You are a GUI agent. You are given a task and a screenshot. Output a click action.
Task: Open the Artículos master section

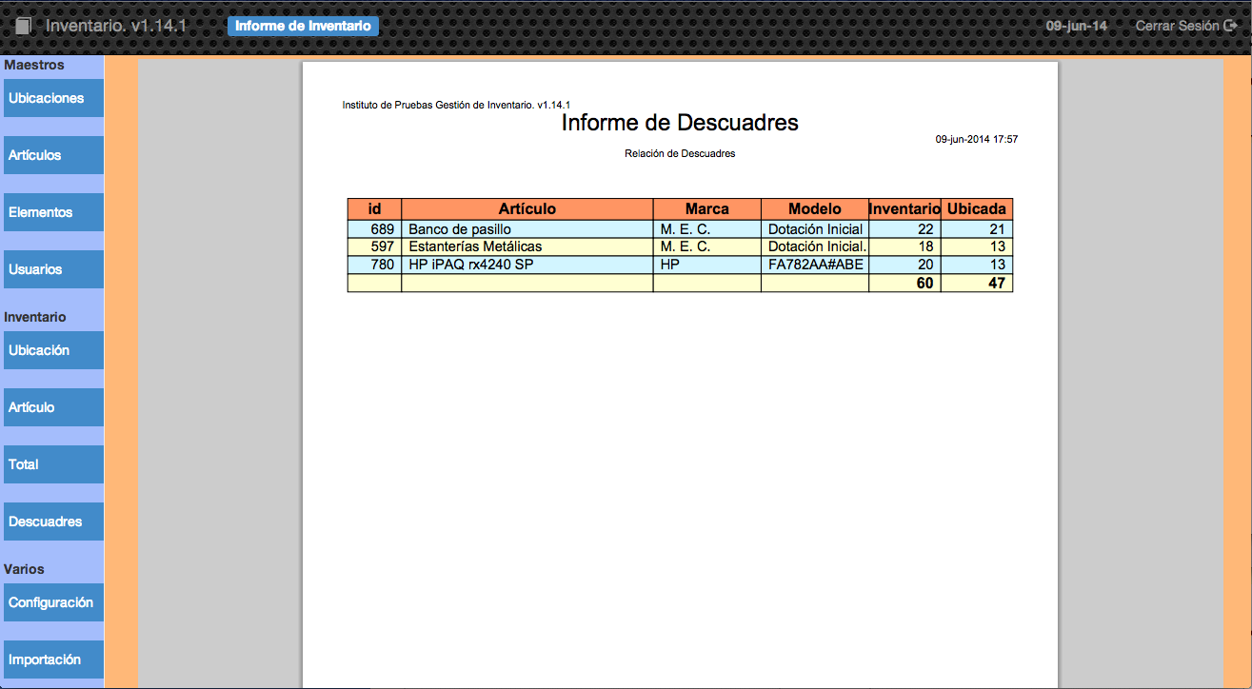(53, 155)
